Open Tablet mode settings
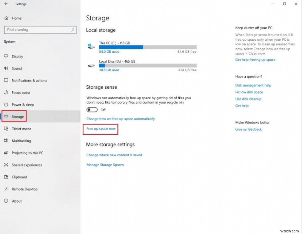The height and width of the screenshot is (234, 302). click(x=6, y=129)
